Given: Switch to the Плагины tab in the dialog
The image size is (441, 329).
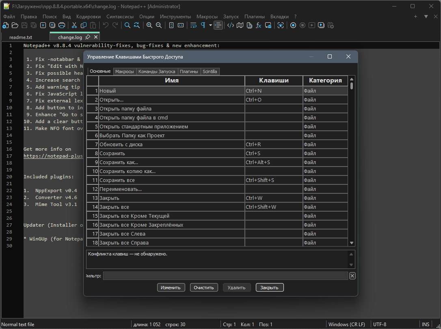Looking at the screenshot, I should pyautogui.click(x=189, y=71).
